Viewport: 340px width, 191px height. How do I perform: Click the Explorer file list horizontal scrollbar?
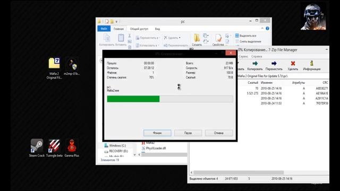point(164,154)
